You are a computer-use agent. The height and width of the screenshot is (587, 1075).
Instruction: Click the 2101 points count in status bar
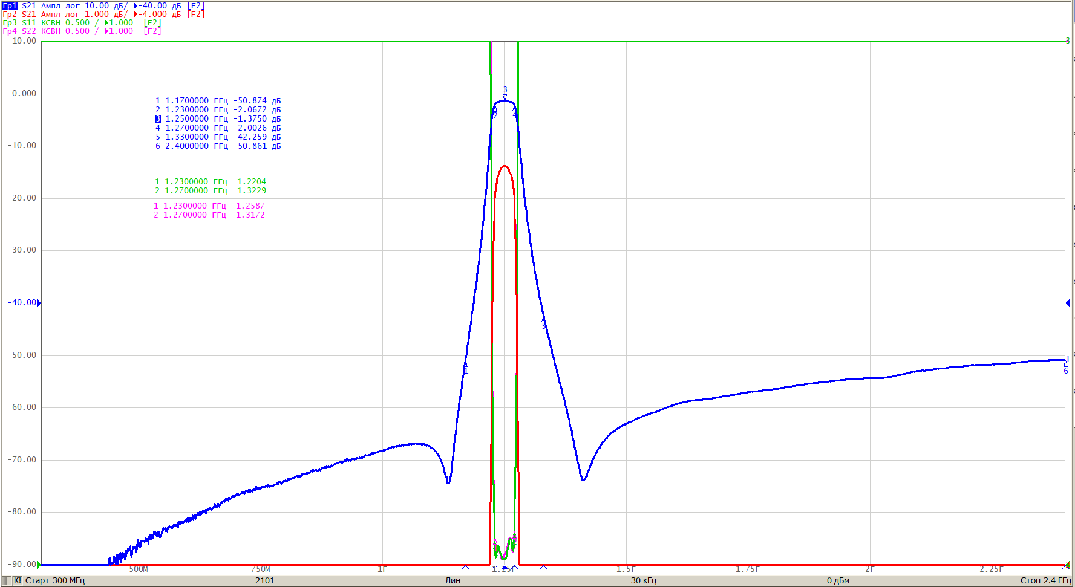click(x=264, y=580)
